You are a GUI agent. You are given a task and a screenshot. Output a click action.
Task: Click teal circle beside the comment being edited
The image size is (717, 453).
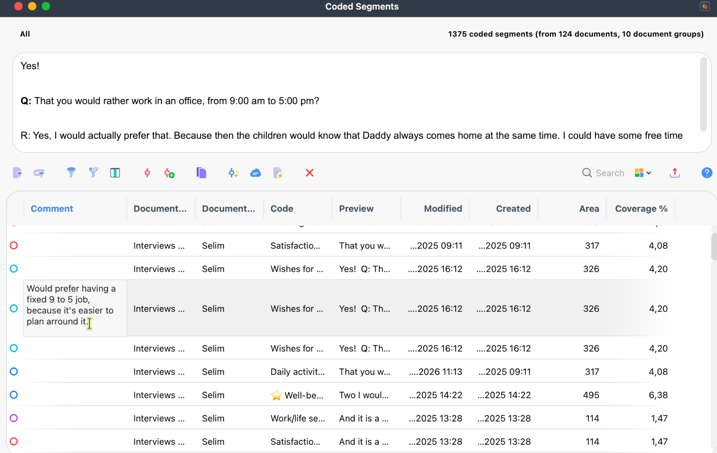[x=14, y=308]
